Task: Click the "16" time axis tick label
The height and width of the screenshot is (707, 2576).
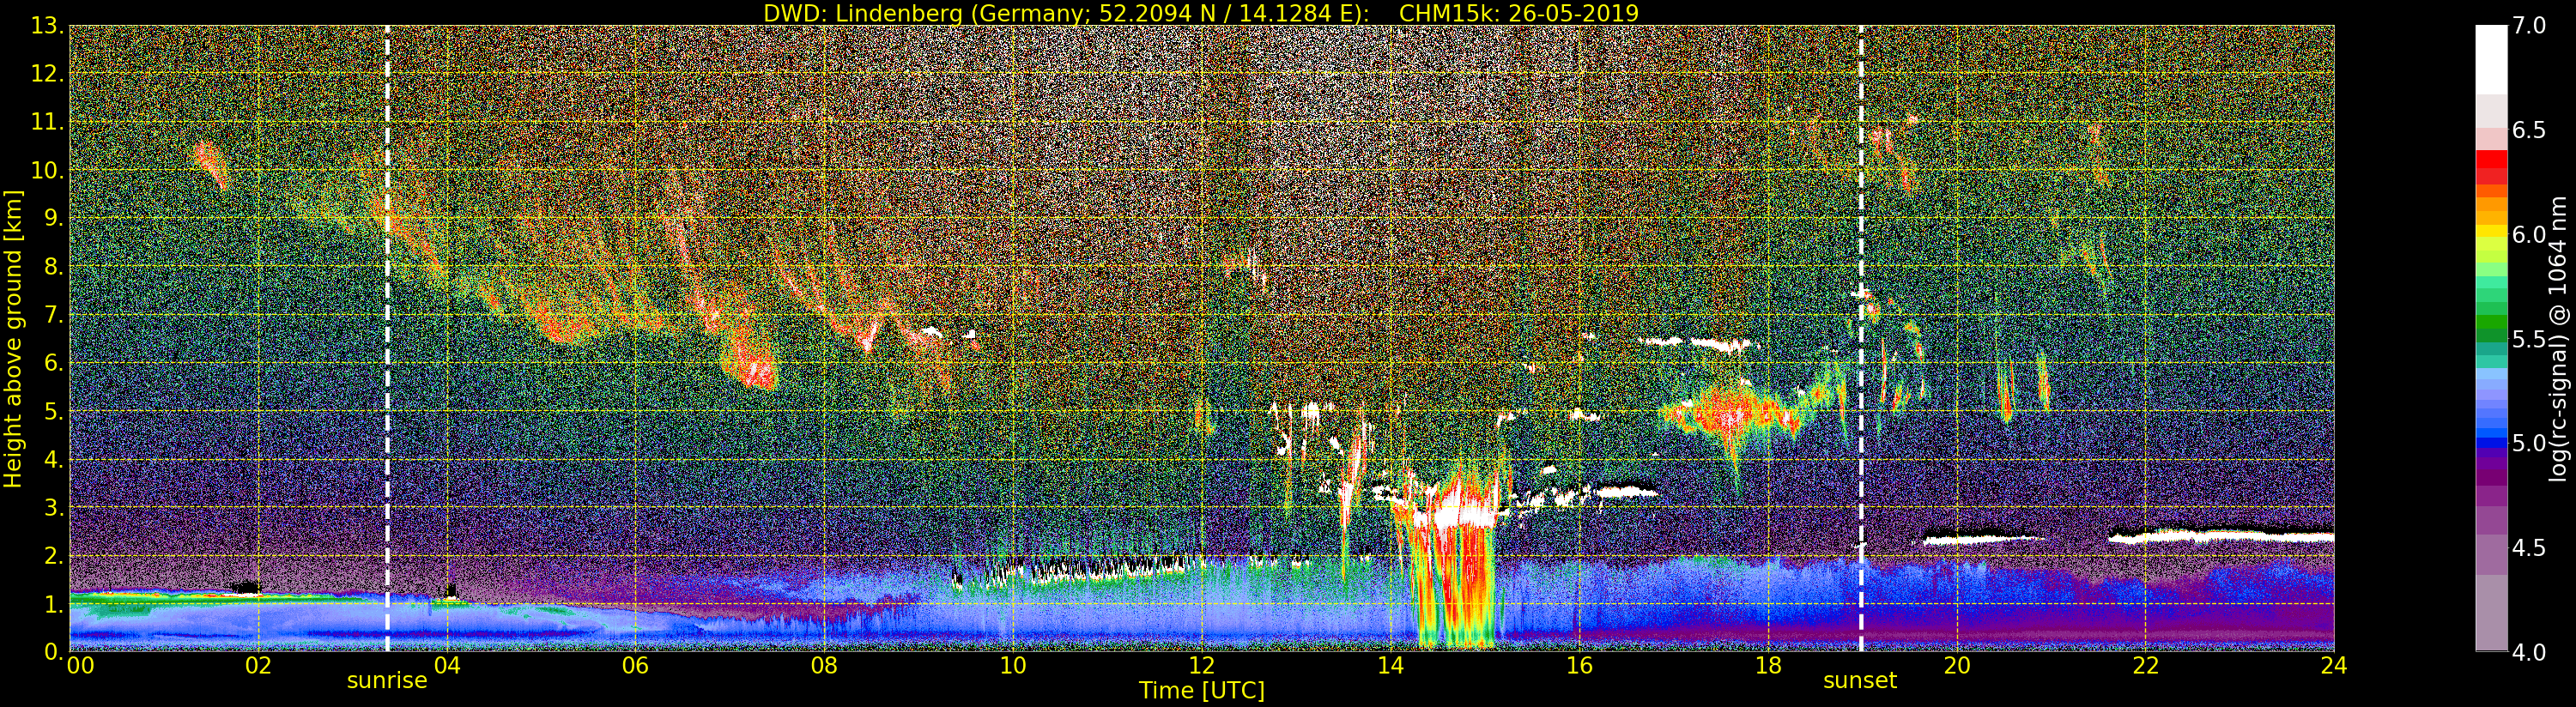Action: (x=1579, y=665)
